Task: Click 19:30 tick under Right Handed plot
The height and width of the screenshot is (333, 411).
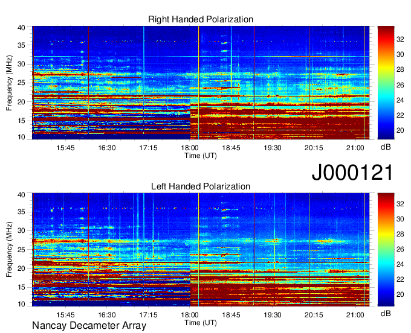Action: (273, 148)
